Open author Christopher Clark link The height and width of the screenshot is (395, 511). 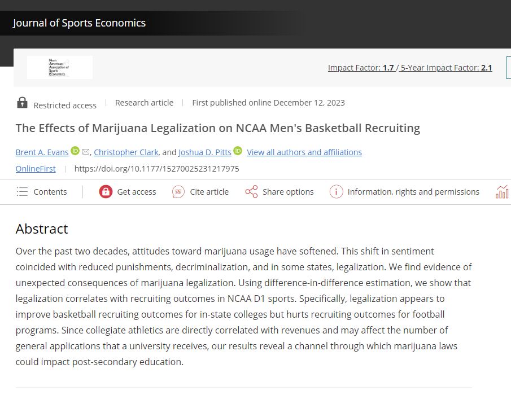(x=126, y=152)
